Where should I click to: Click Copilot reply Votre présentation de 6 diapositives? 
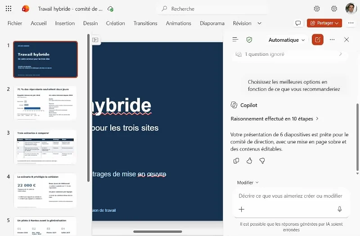point(289,142)
